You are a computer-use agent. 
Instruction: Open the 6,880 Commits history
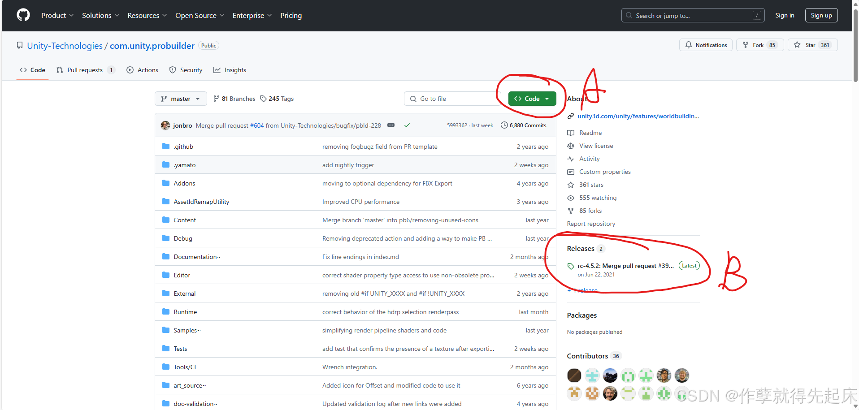pos(523,125)
